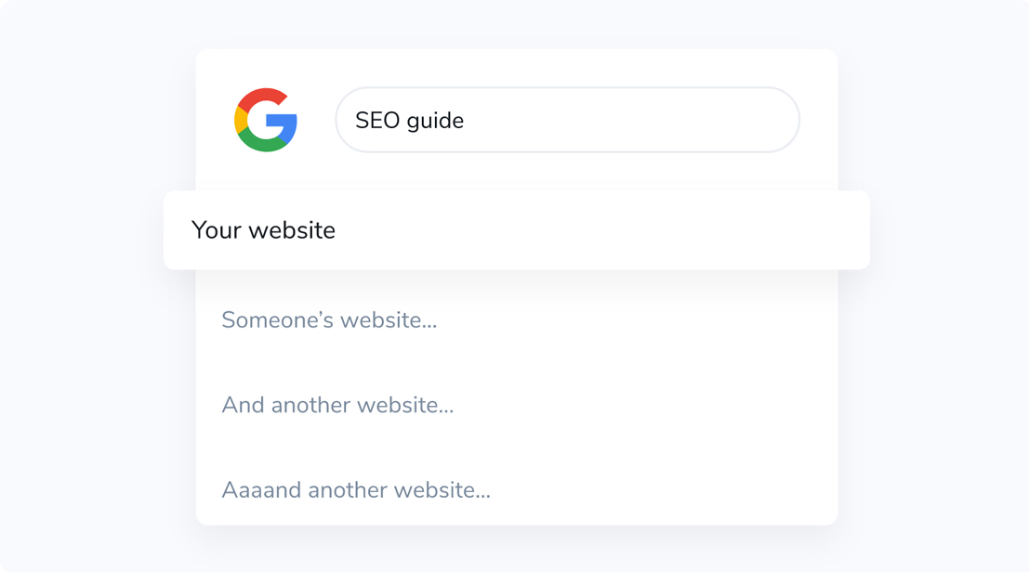This screenshot has height=572, width=1029.
Task: Click the empty right end of the search bar
Action: pos(722,120)
